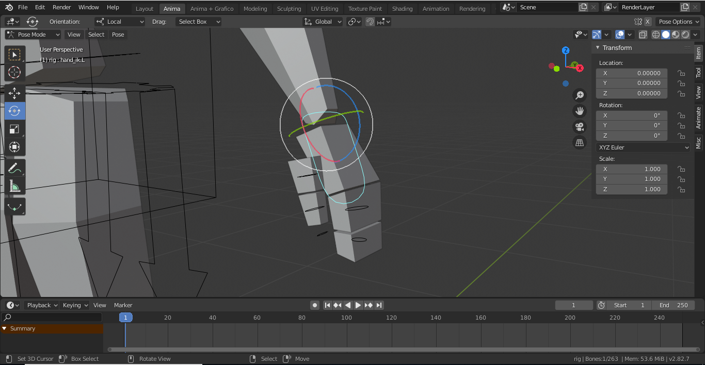
Task: Pick the Rotate tool in toolbar
Action: click(x=14, y=111)
